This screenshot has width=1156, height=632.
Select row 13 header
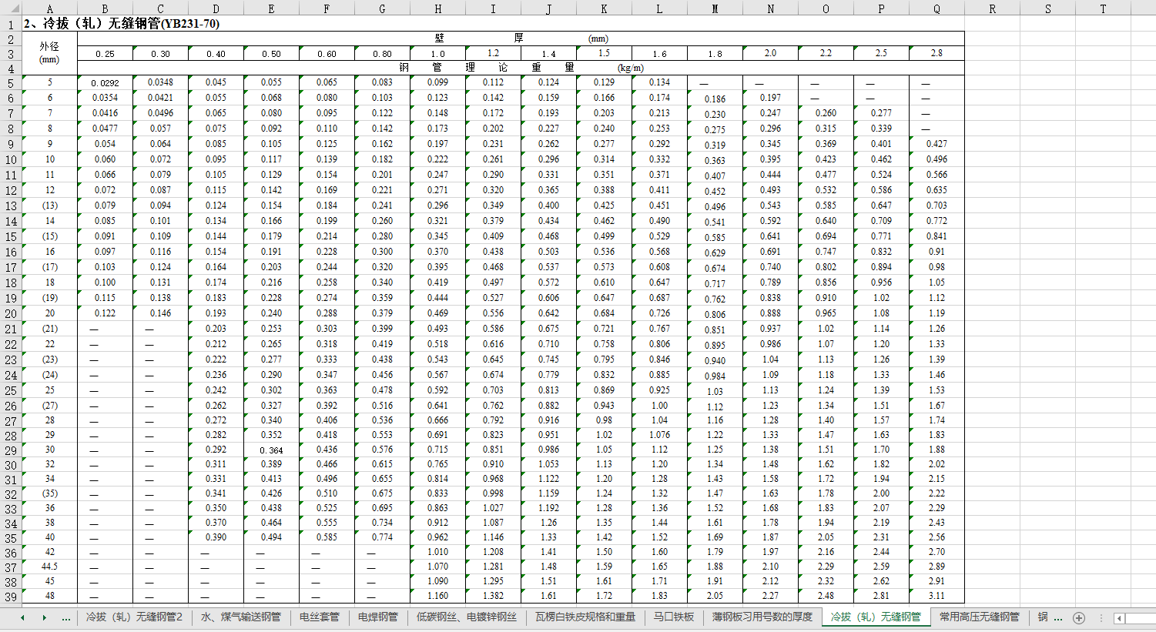click(x=11, y=206)
